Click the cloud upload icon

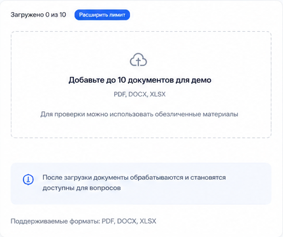coord(138,60)
